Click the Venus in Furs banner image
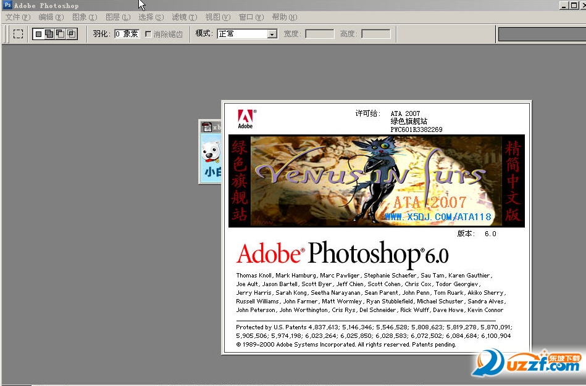Screen dimensions: 586x386 pos(376,181)
